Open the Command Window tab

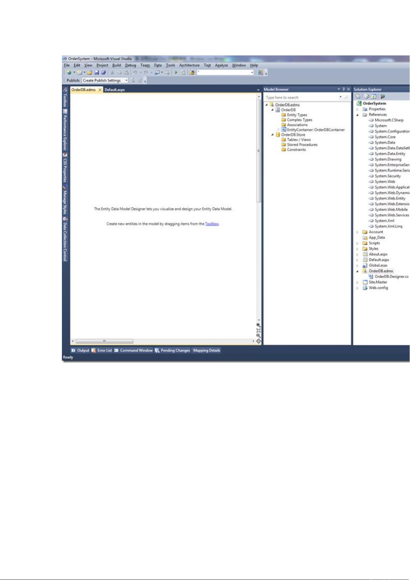(x=133, y=350)
